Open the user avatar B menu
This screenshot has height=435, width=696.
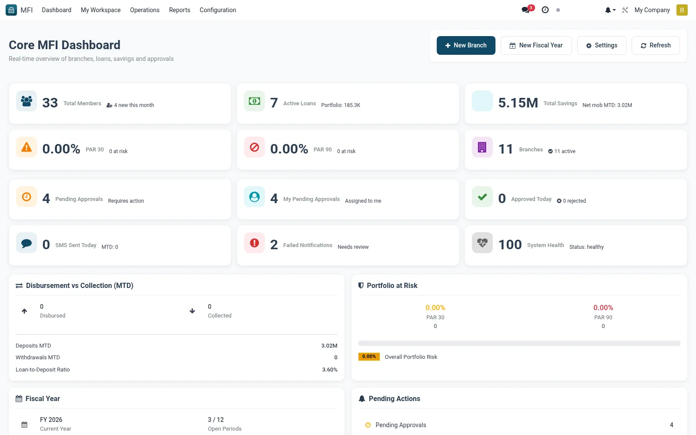[x=682, y=10]
